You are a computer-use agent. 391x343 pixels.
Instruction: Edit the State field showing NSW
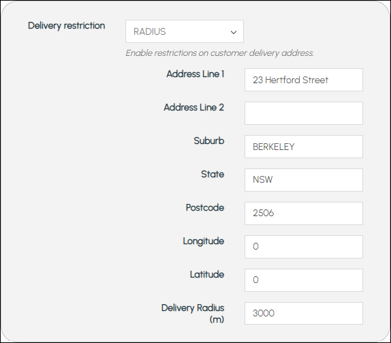point(304,180)
